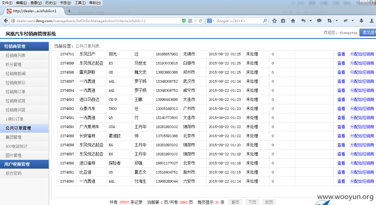Screen dimensions: 376x205
Task: Click 分配给经销商 for order 2374686
Action: 362,163
